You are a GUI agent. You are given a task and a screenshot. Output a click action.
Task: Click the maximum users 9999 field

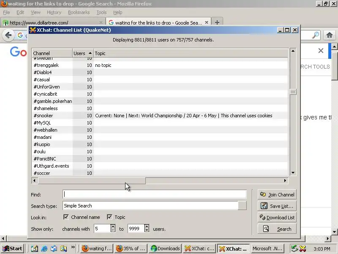coord(136,229)
